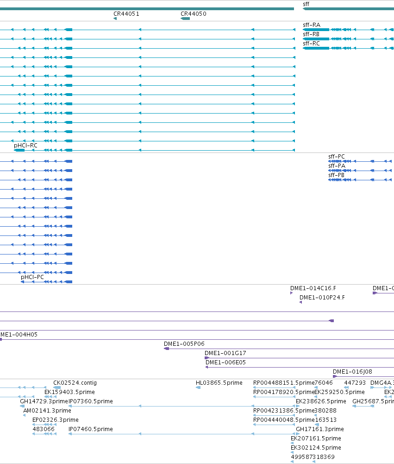The image size is (394, 464).
Task: Select the EP02326.3prime EST label
Action: click(x=56, y=420)
